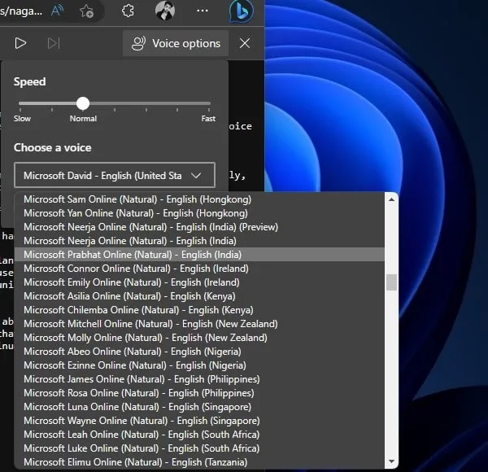Select Microsoft Molly Online (New Zealand)
488x472 pixels.
click(199, 338)
